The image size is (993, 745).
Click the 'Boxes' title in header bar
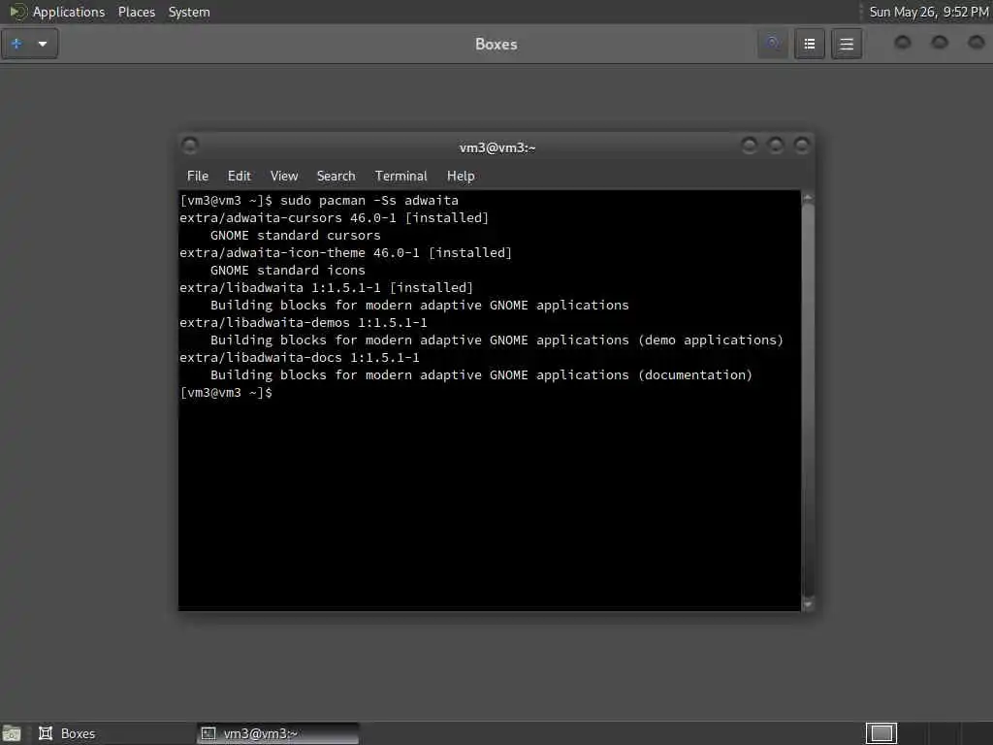point(496,44)
